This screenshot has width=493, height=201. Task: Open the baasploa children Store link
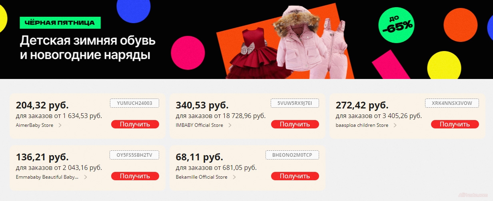click(x=362, y=125)
